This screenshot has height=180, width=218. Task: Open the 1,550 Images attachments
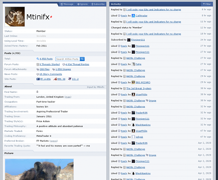(x=63, y=69)
